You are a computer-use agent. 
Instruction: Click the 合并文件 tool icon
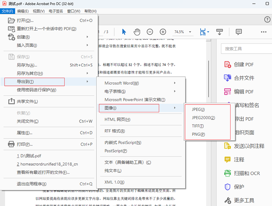point(227,78)
